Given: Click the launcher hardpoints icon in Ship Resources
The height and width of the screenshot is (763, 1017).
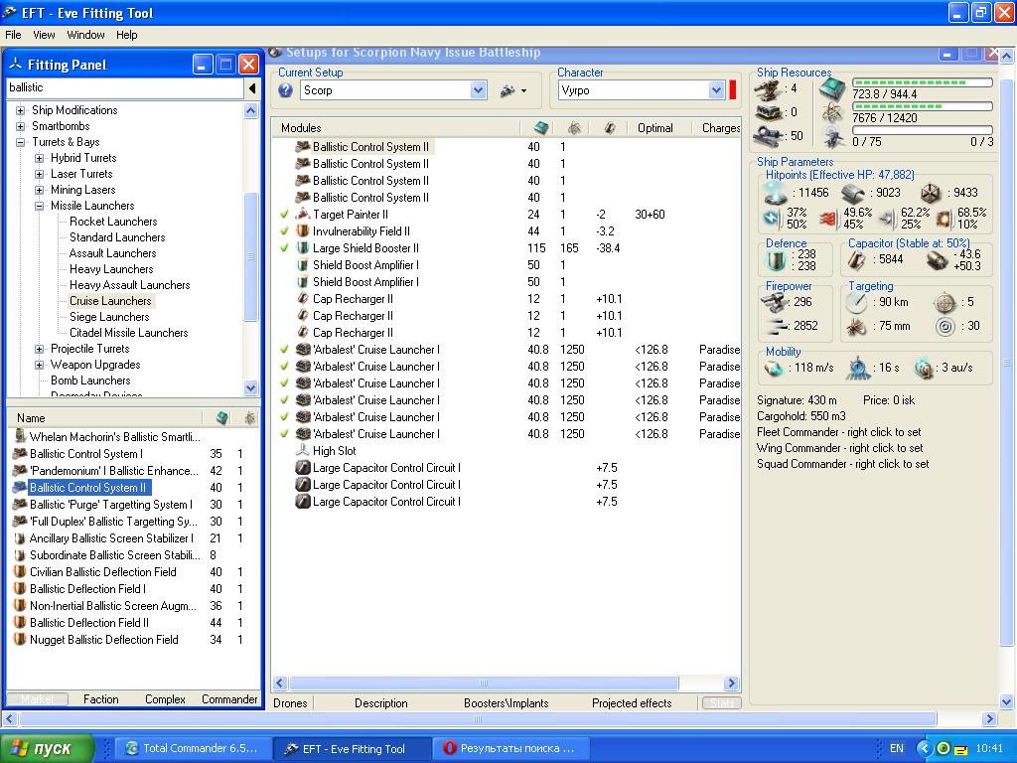Looking at the screenshot, I should coord(770,112).
